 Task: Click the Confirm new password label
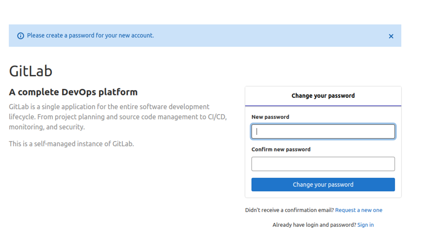(281, 149)
